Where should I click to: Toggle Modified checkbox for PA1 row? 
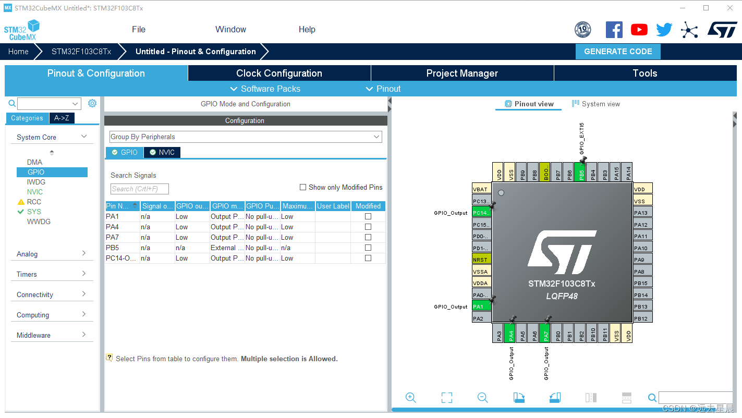(x=368, y=216)
